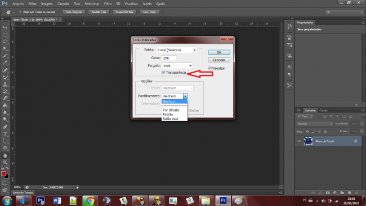Create a new group folder icon
Image resolution: width=366 pixels, height=206 pixels.
click(342, 193)
